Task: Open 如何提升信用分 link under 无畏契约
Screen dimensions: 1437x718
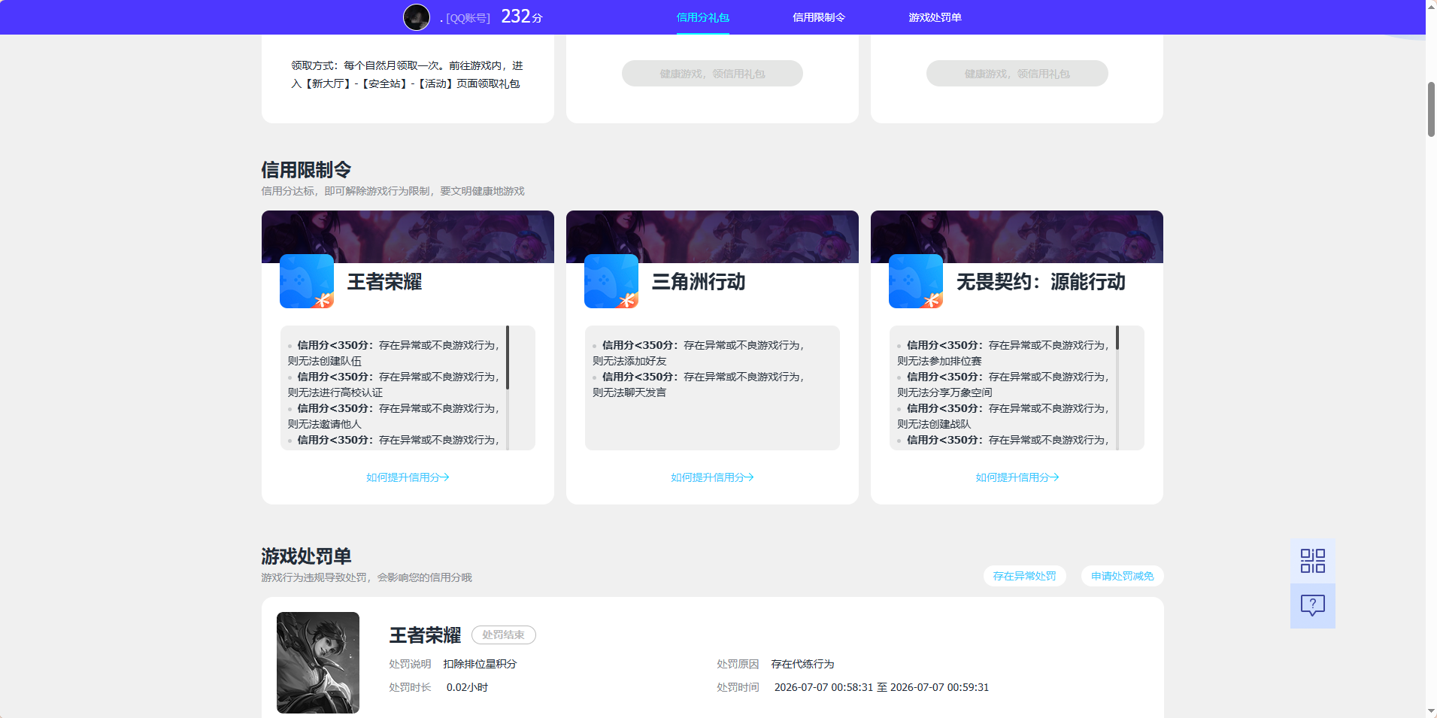Action: coord(1017,477)
